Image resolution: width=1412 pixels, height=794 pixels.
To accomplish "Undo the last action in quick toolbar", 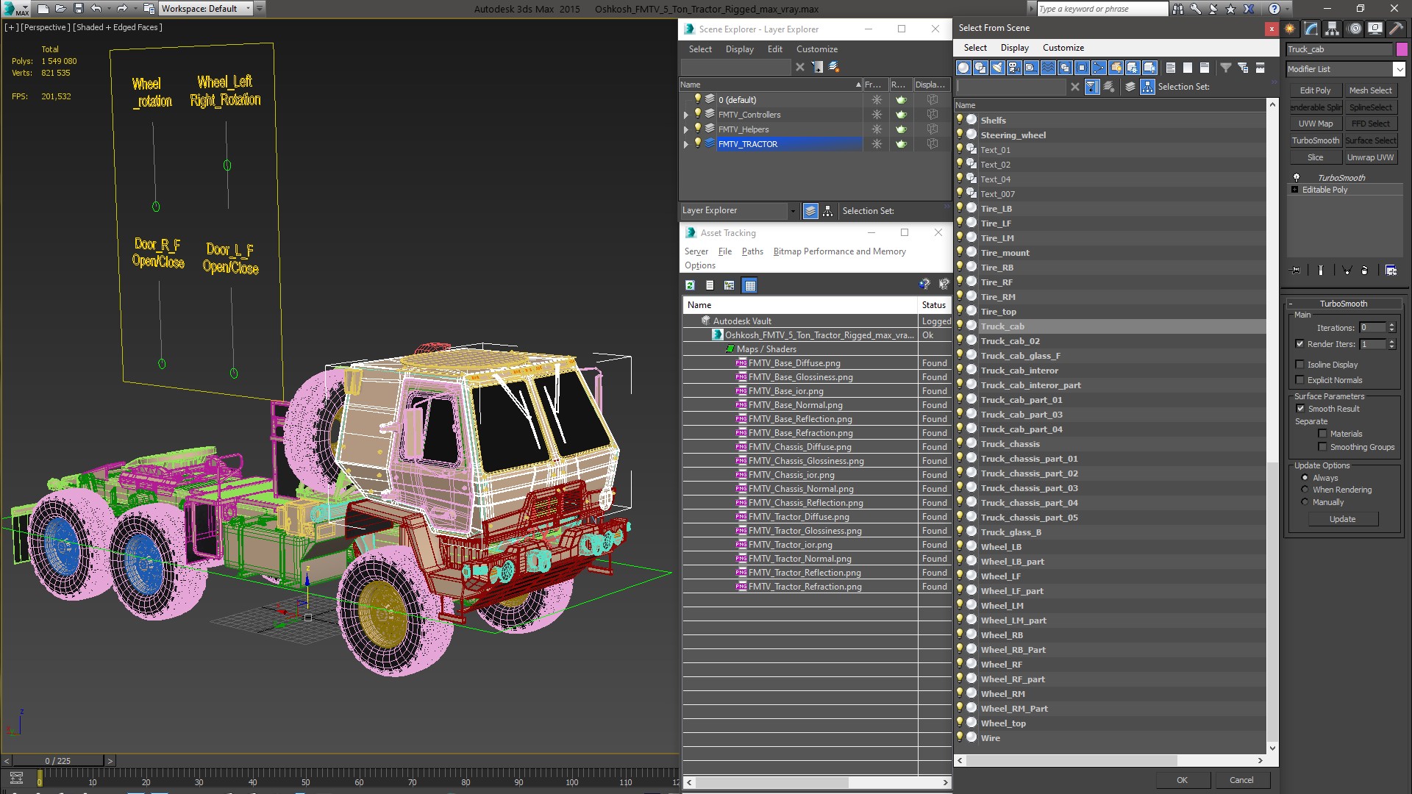I will coord(96,9).
